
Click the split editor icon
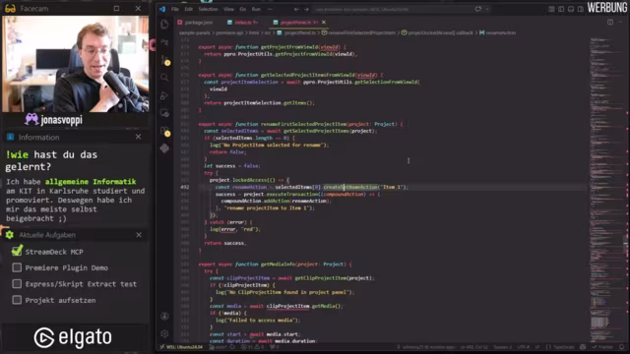point(610,22)
